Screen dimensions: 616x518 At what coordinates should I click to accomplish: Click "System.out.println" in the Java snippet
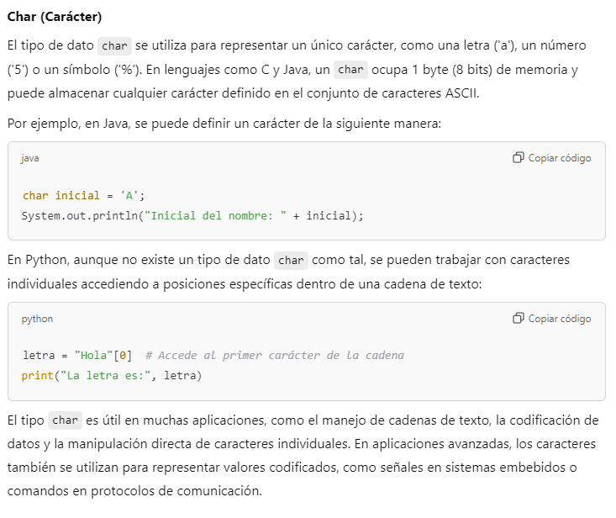(81, 215)
